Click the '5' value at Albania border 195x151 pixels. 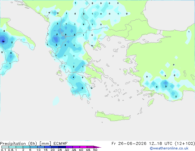coord(66,35)
